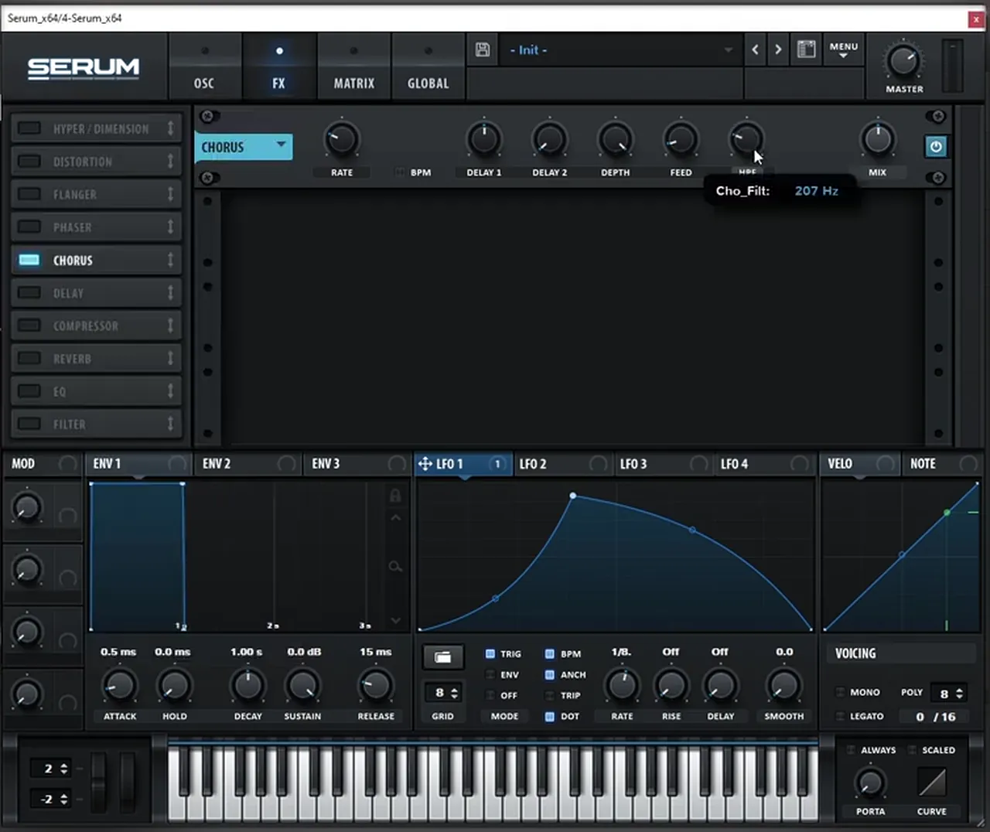This screenshot has width=990, height=832.
Task: Click the EQ reorder arrows handle
Action: [170, 391]
